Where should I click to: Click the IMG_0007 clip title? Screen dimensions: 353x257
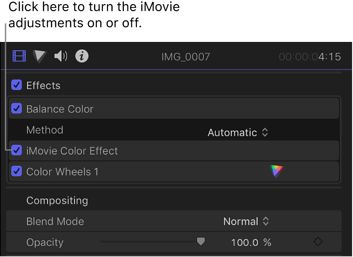click(185, 57)
